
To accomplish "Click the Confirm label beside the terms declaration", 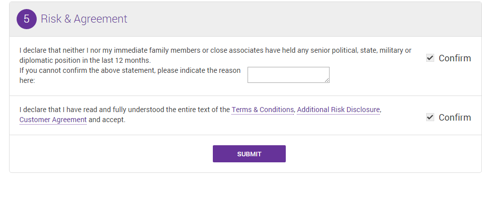I will click(x=455, y=117).
